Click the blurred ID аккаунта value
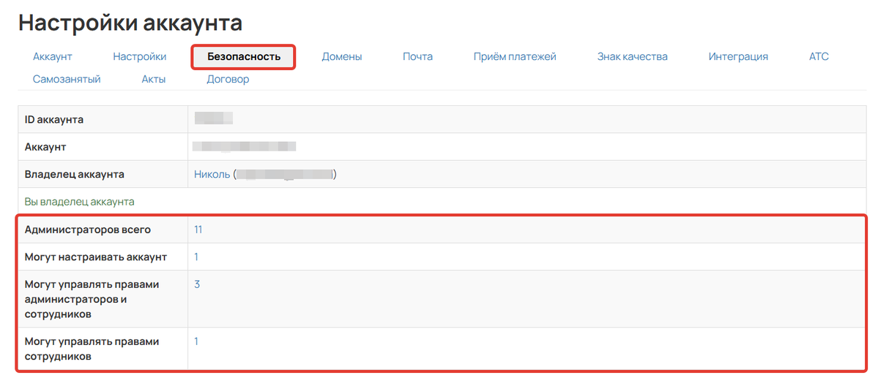Viewport: 878px width, 386px height. click(213, 118)
